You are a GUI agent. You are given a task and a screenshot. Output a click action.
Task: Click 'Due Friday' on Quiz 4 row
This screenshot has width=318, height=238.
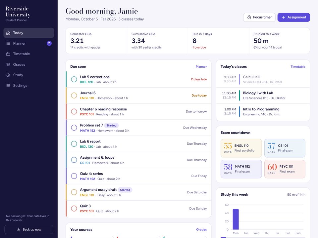click(199, 176)
